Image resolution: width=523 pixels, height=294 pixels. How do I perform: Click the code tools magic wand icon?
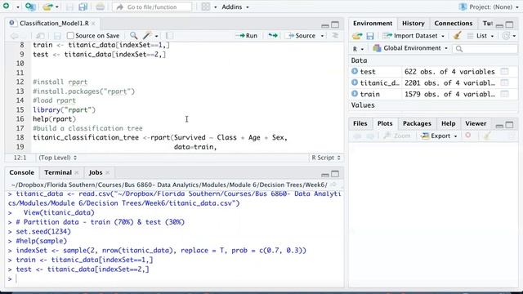(147, 35)
